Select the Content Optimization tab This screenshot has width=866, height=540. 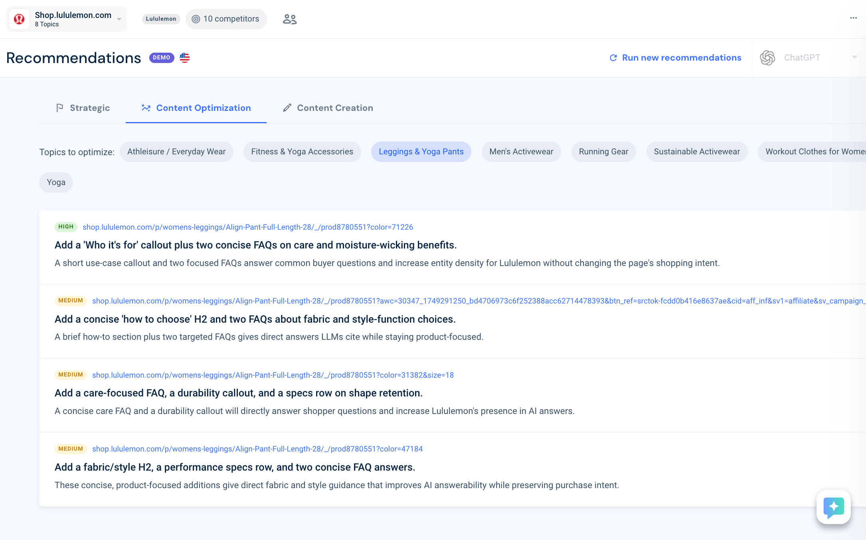[x=196, y=108]
